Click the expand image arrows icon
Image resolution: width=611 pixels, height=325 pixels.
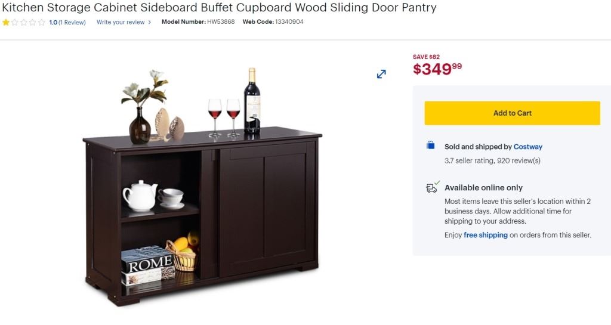point(381,74)
